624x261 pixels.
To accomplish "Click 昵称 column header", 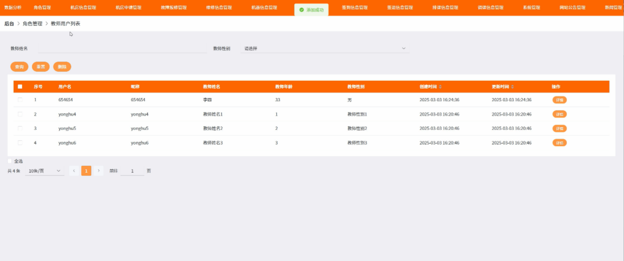I will coord(135,87).
